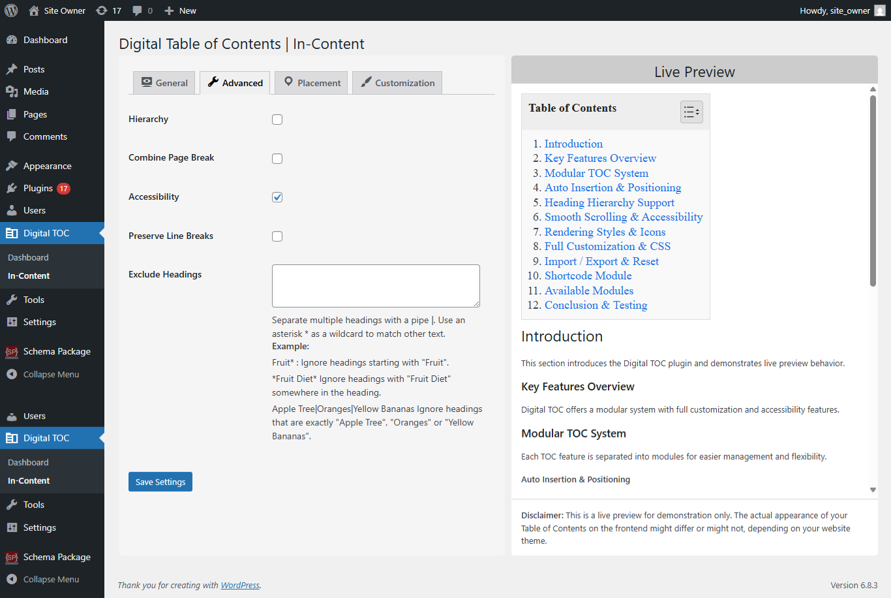Tick the Preserve Line Breaks checkbox
Image resolution: width=891 pixels, height=598 pixels.
coord(277,236)
